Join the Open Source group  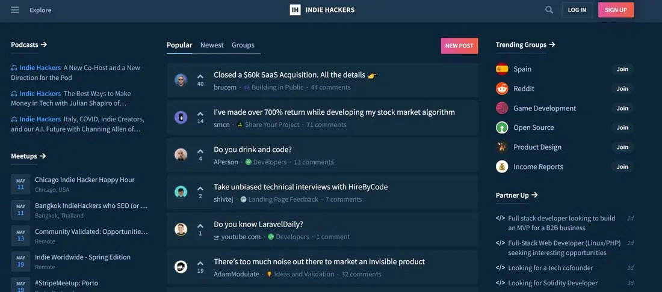point(622,127)
